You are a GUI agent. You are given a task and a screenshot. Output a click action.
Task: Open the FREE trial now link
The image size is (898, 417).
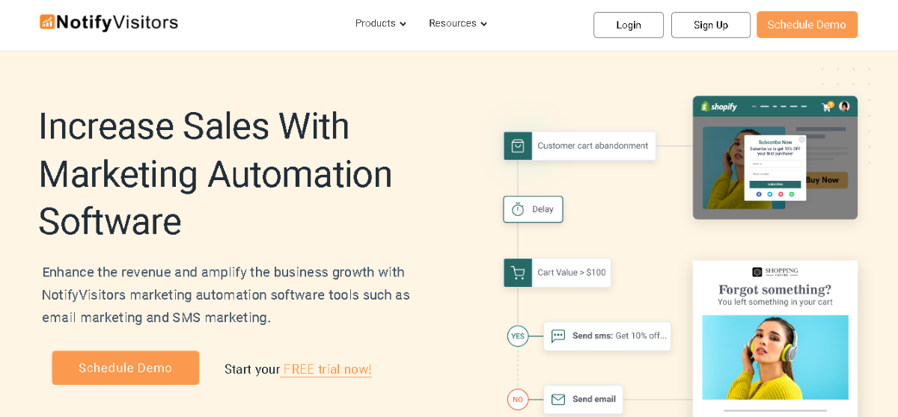tap(327, 369)
